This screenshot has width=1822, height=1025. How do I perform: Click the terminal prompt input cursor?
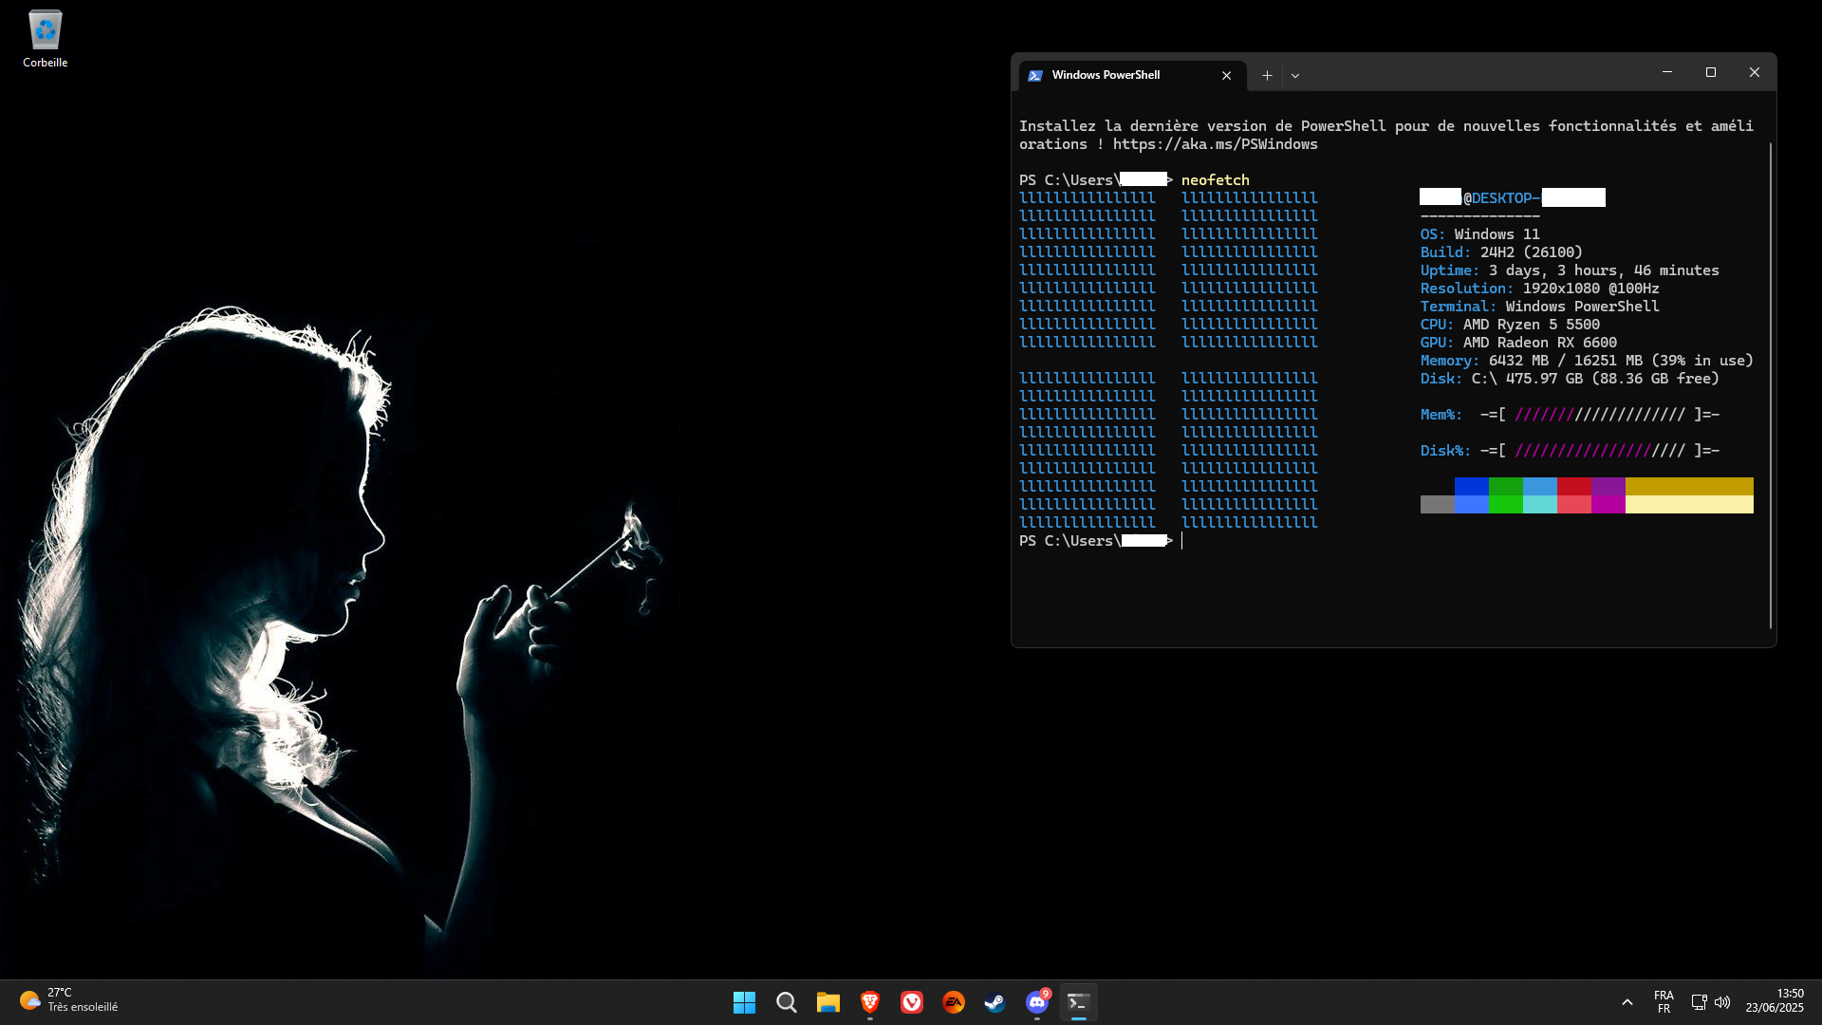1182,541
